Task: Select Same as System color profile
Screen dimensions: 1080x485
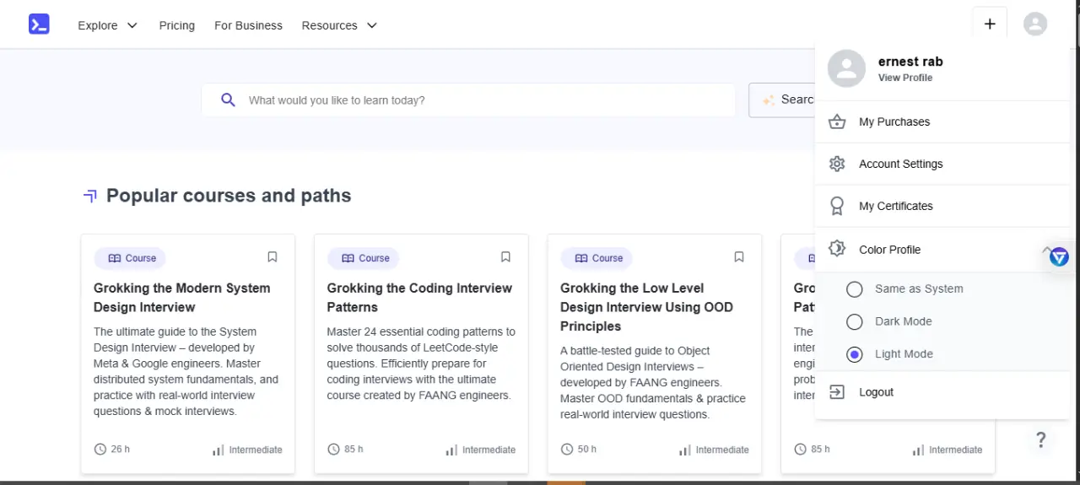Action: pyautogui.click(x=855, y=289)
